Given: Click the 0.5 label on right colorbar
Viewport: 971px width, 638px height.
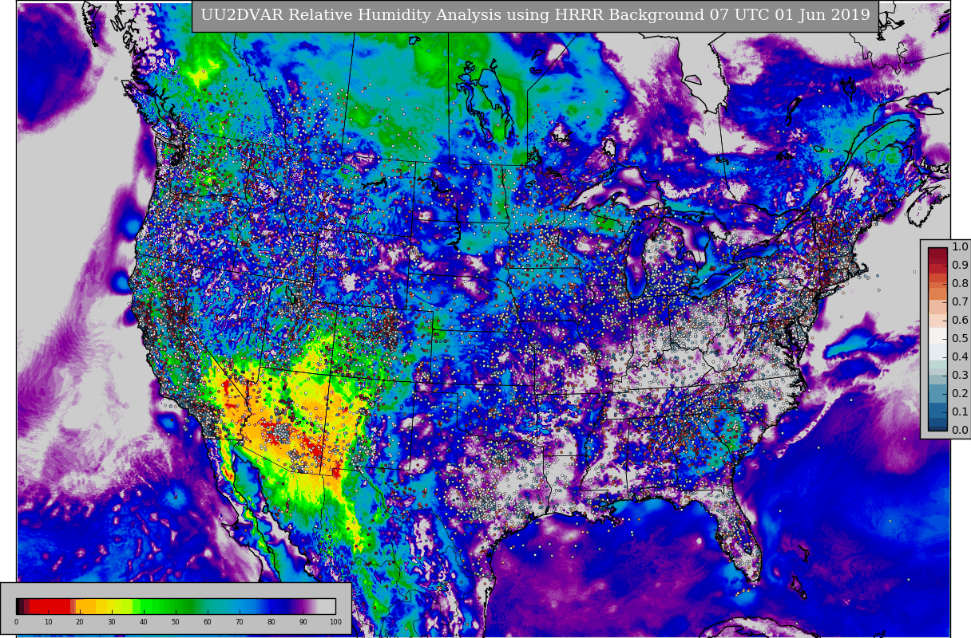Looking at the screenshot, I should pyautogui.click(x=960, y=339).
